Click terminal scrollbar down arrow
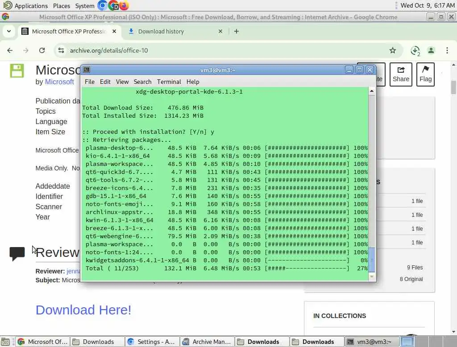 pos(372,277)
